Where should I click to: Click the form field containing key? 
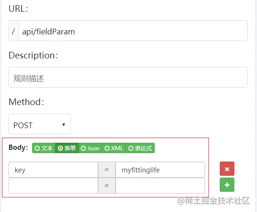[x=53, y=170]
